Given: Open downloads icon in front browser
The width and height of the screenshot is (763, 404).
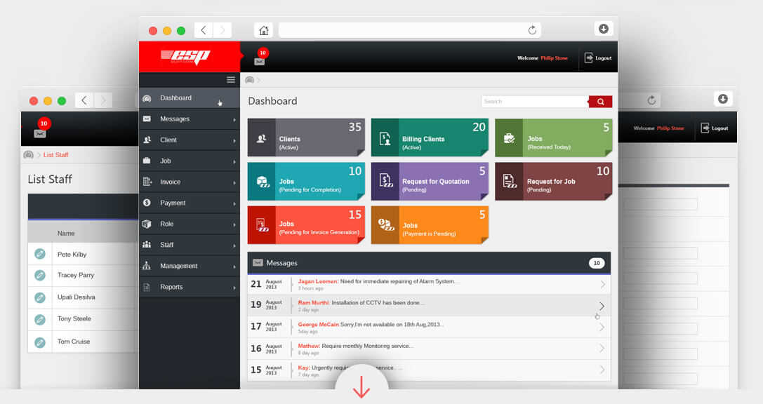Looking at the screenshot, I should coord(604,29).
